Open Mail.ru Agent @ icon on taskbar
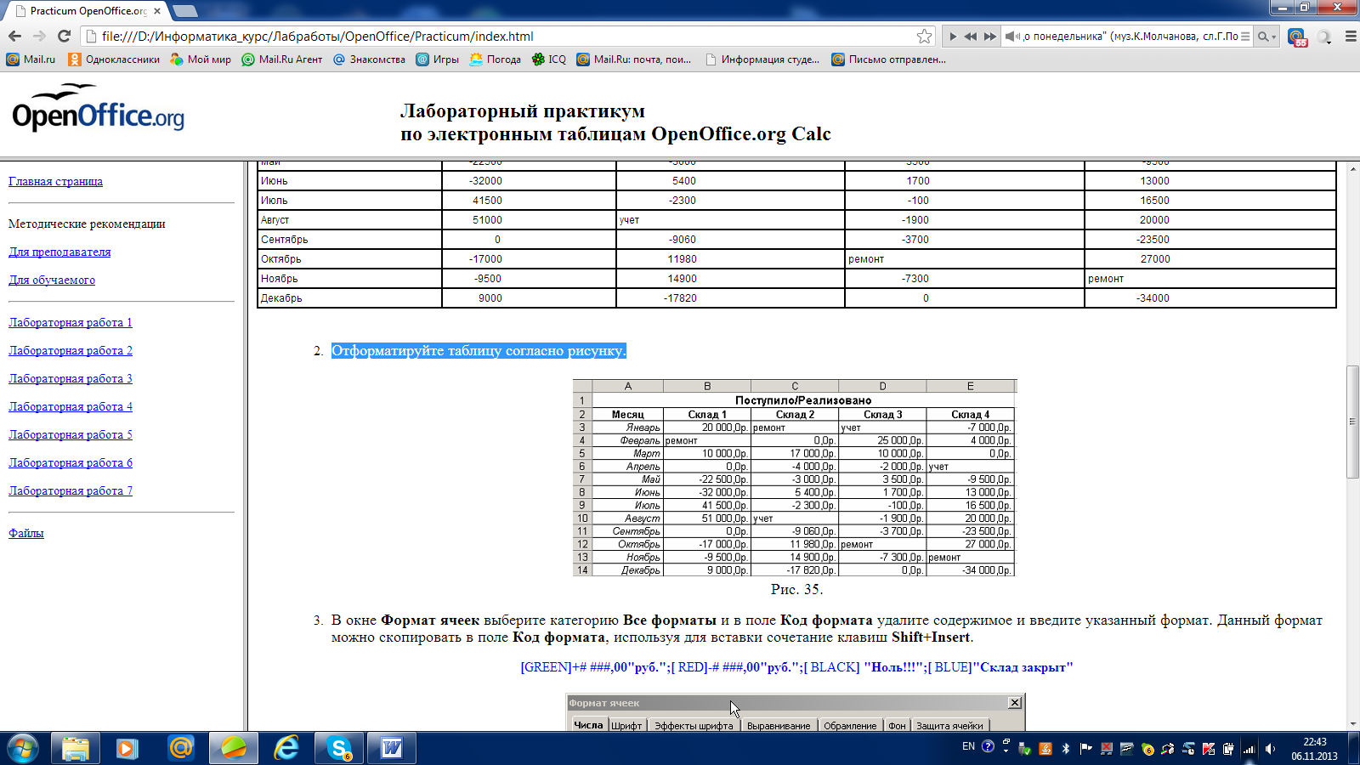Image resolution: width=1360 pixels, height=765 pixels. pyautogui.click(x=180, y=748)
